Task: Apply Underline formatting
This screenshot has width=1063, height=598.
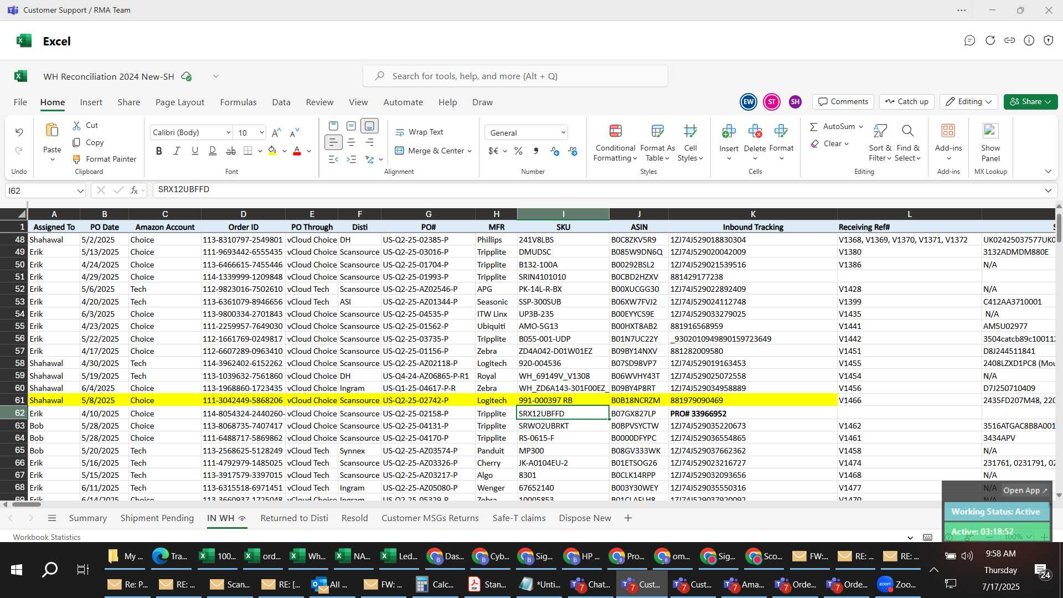Action: [x=195, y=151]
